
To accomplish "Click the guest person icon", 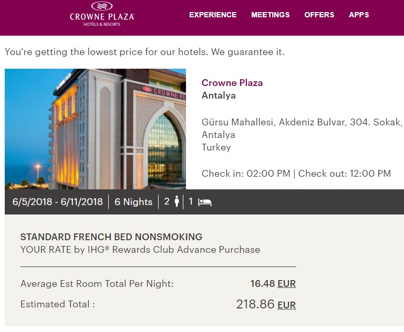I will point(177,201).
